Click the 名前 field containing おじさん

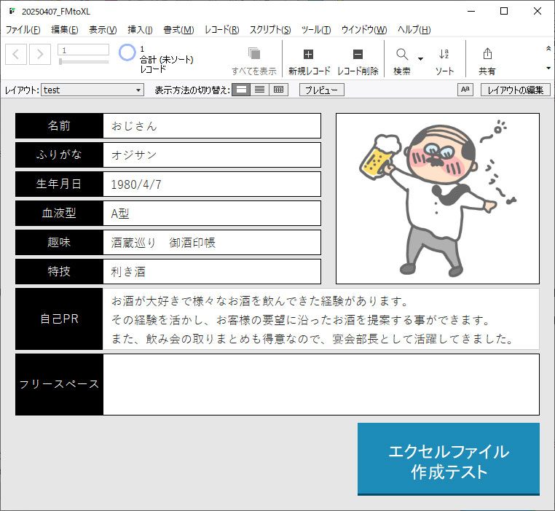coord(212,126)
